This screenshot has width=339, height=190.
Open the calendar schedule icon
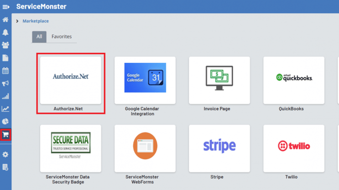[5, 71]
